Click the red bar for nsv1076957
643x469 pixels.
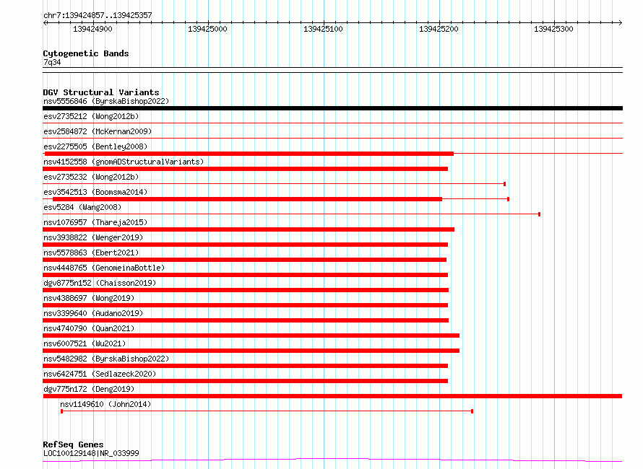click(x=249, y=229)
